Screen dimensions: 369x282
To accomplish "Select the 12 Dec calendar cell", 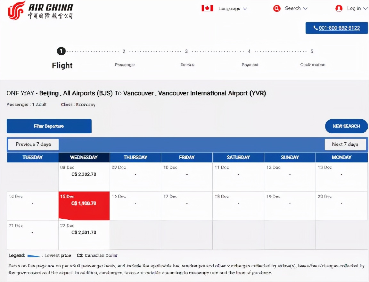I will click(290, 177).
